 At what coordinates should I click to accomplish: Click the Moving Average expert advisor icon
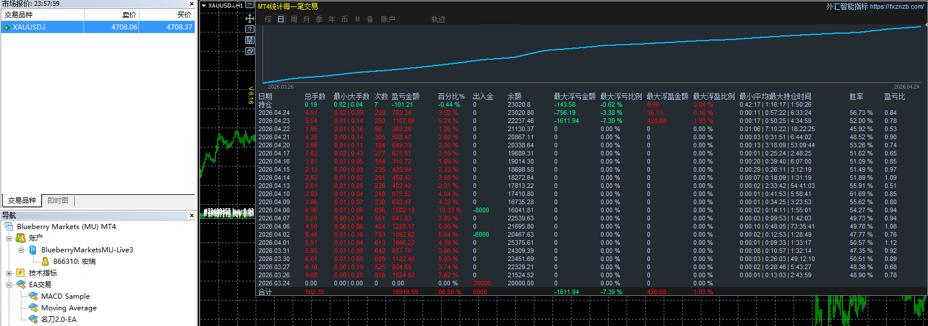coord(34,308)
